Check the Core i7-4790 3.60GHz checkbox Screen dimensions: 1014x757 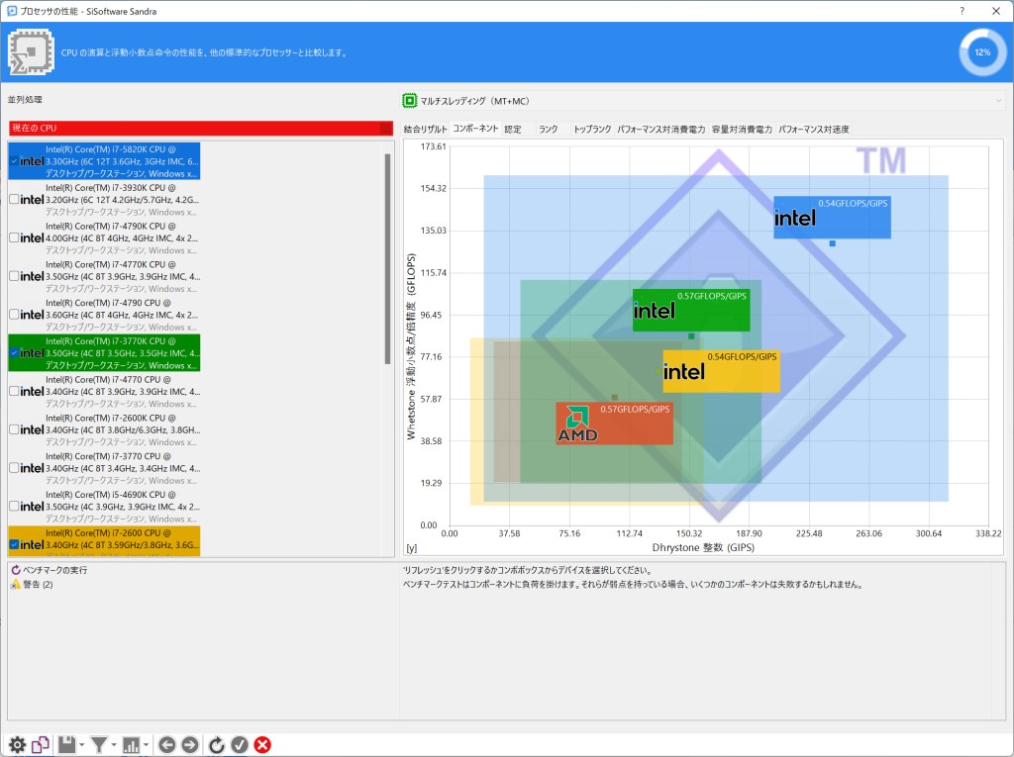[x=14, y=314]
